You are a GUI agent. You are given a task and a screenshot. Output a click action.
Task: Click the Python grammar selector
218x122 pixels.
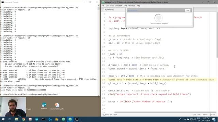click(205, 115)
